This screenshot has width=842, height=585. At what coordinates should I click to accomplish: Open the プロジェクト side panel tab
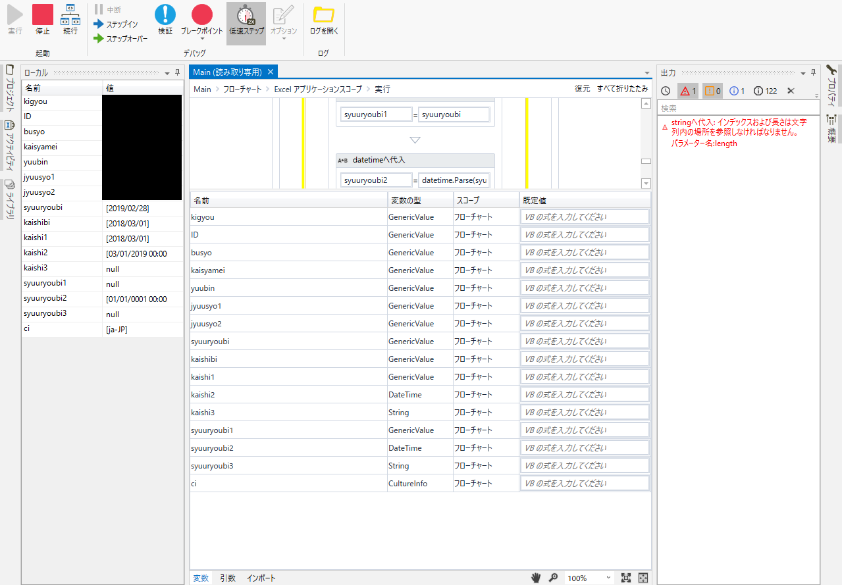(9, 88)
